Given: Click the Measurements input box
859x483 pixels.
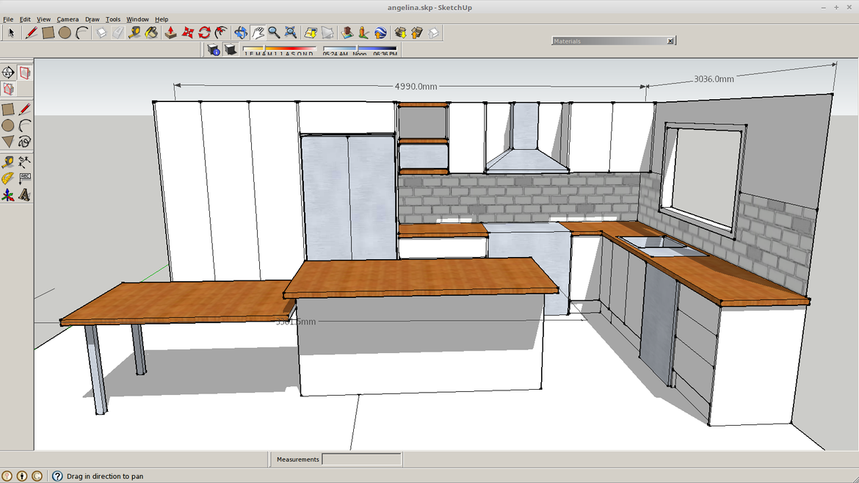Looking at the screenshot, I should click(361, 460).
